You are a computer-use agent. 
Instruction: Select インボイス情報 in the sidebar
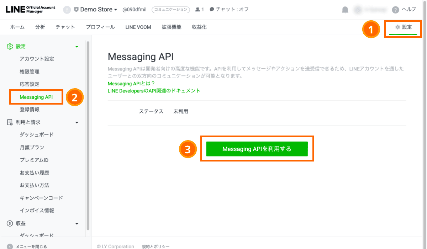(x=37, y=211)
